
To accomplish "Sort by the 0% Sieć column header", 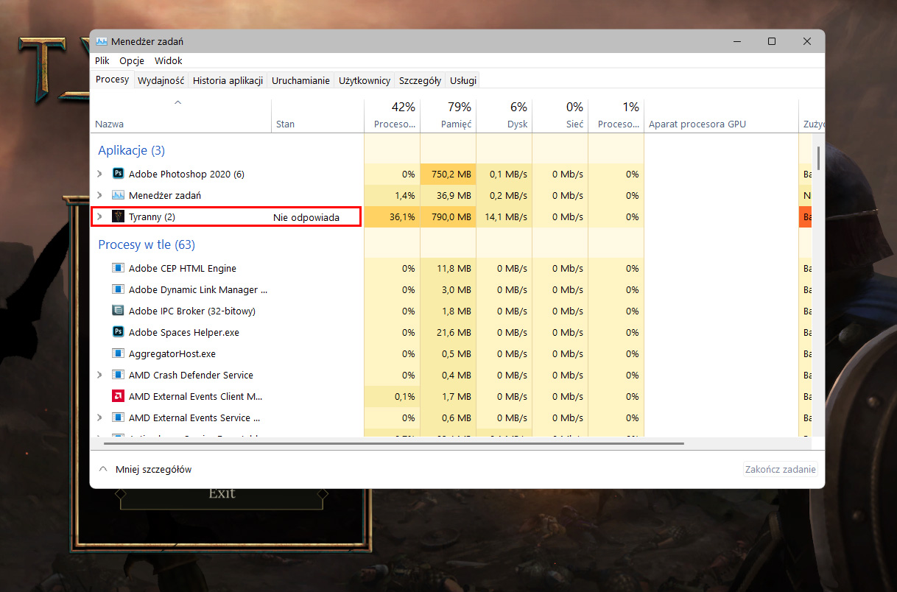I will tap(560, 116).
